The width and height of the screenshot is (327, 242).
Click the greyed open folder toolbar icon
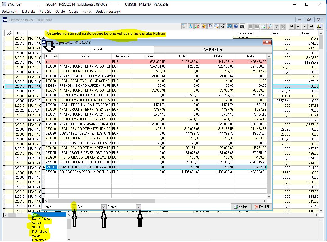[257, 26]
